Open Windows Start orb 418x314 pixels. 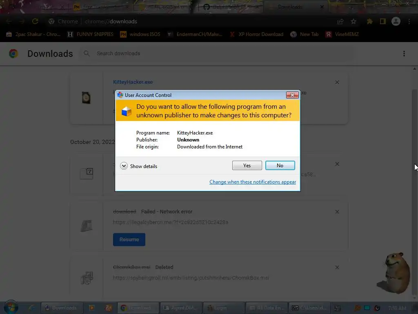coord(11,307)
